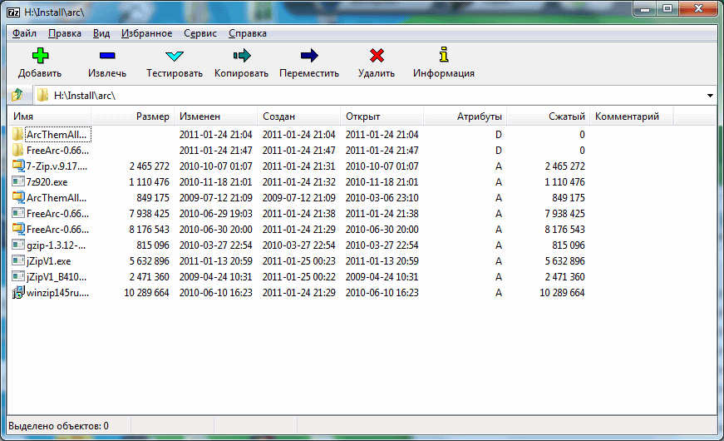Click the yellow Info (Информация) icon
Screen dimensions: 724x441
tap(444, 55)
